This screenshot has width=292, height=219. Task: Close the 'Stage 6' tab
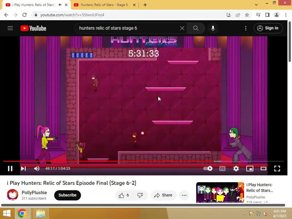pyautogui.click(x=134, y=5)
